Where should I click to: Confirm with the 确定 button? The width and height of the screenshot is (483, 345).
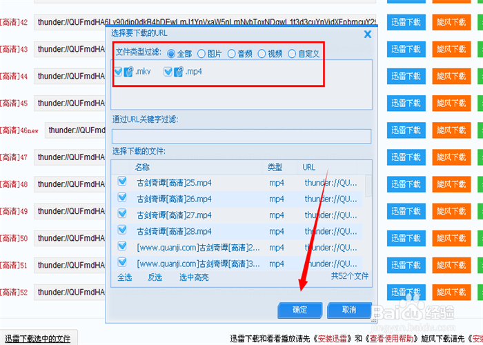tap(300, 310)
